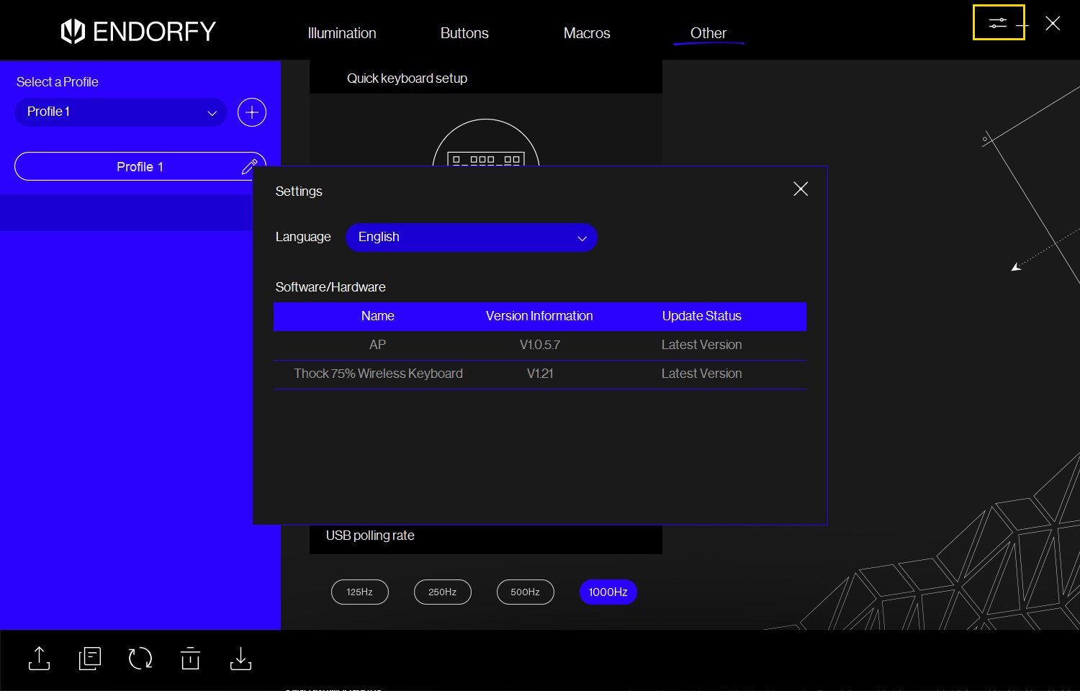Reset profile using refresh arrows icon
Viewport: 1080px width, 691px height.
click(140, 658)
